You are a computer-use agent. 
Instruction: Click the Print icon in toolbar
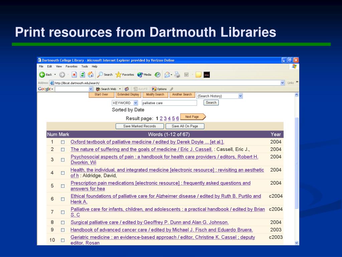[x=177, y=75]
